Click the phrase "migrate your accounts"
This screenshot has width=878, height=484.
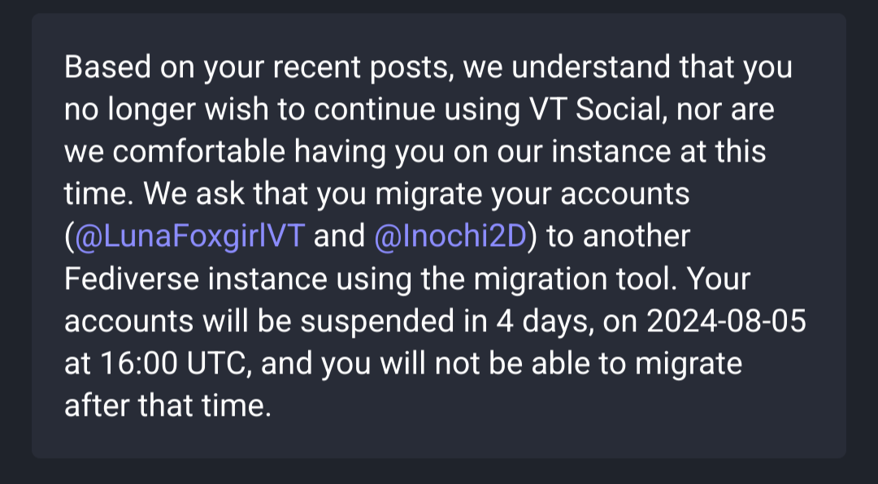(x=532, y=196)
